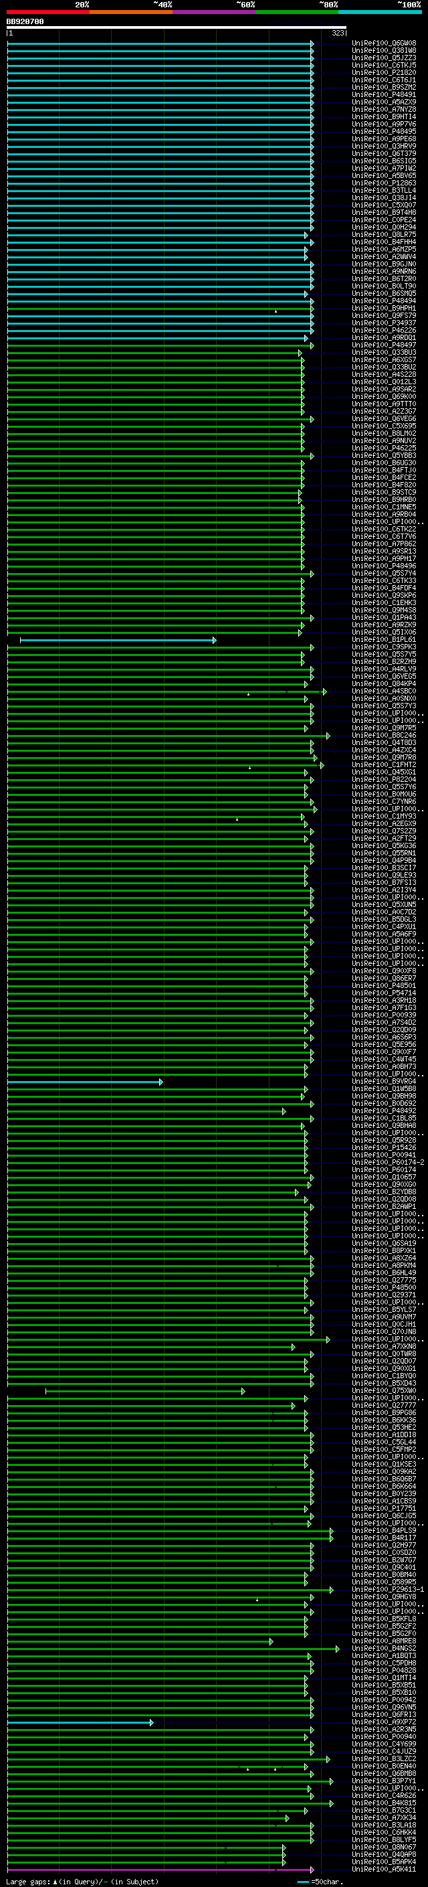Select label UniRef100_P00942
The width and height of the screenshot is (428, 1887).
384,1700
